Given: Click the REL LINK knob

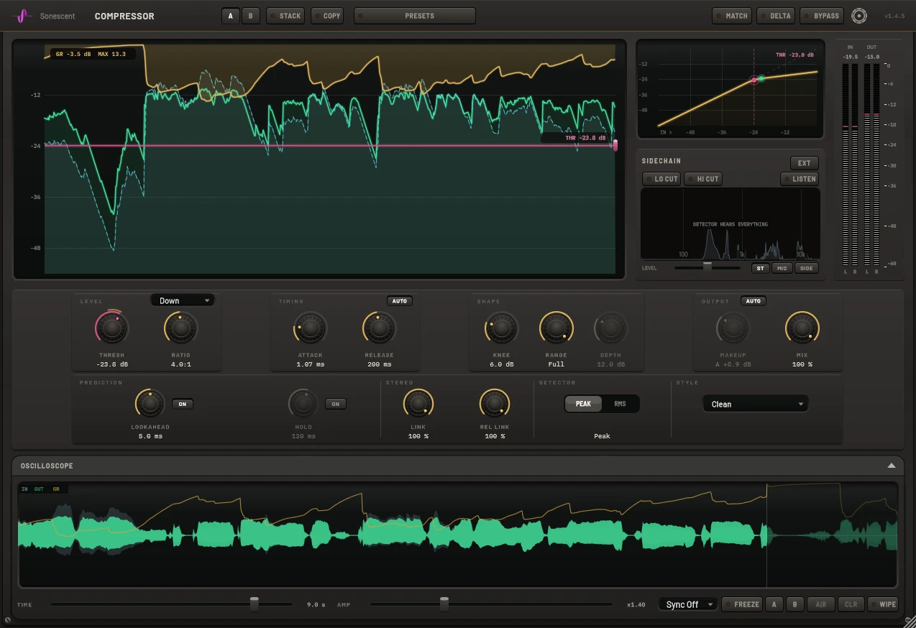Looking at the screenshot, I should [495, 404].
